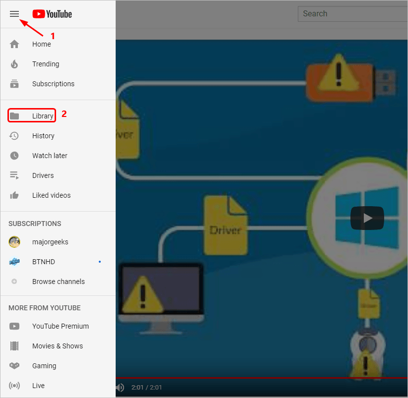The height and width of the screenshot is (398, 408).
Task: Click inside the Search field
Action: point(352,13)
